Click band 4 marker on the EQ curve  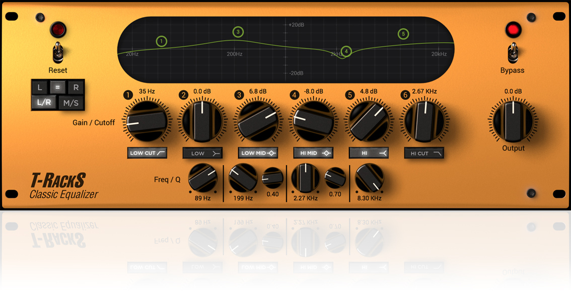click(x=345, y=51)
